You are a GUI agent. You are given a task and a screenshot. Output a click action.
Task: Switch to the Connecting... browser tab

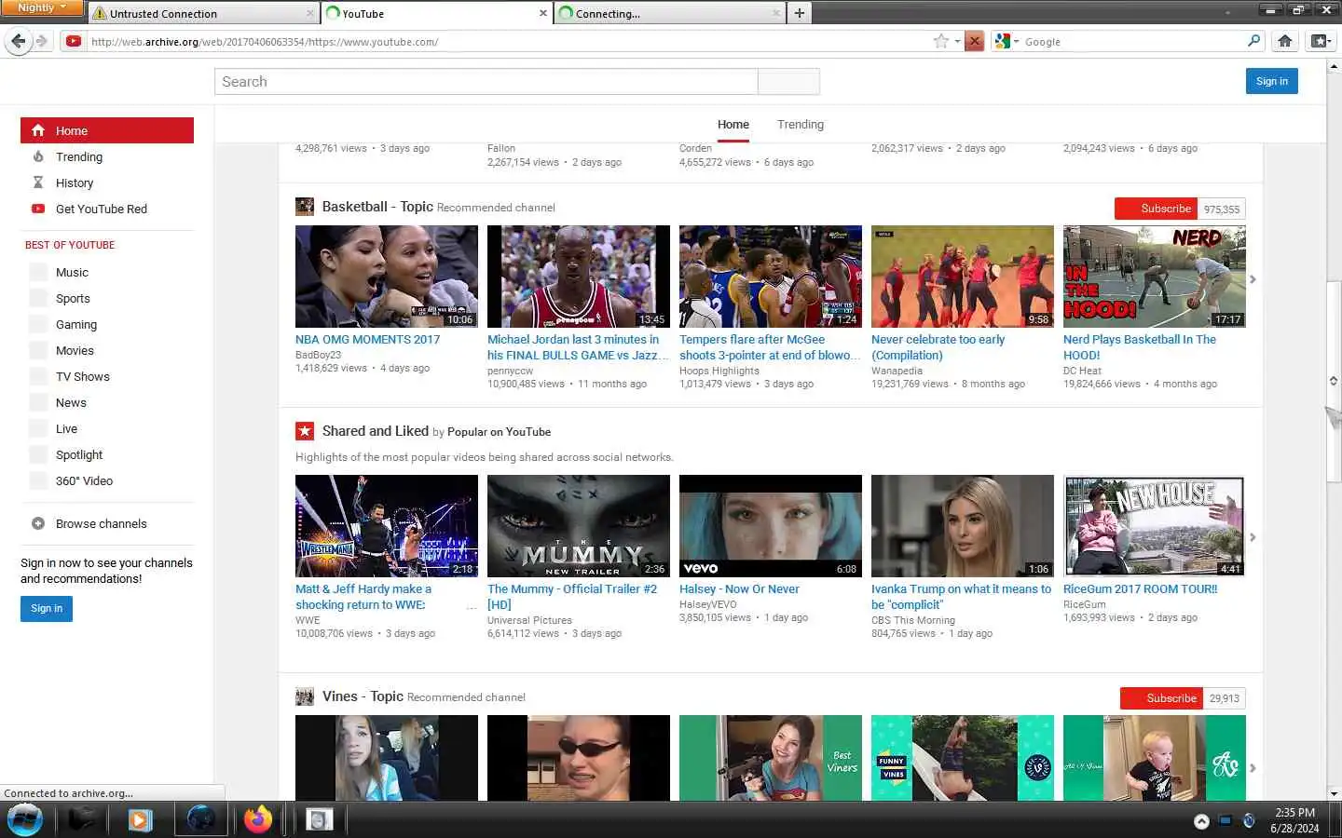coord(668,13)
